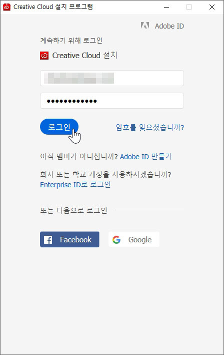Sign in with the Google button label
The width and height of the screenshot is (224, 355).
coord(140,240)
